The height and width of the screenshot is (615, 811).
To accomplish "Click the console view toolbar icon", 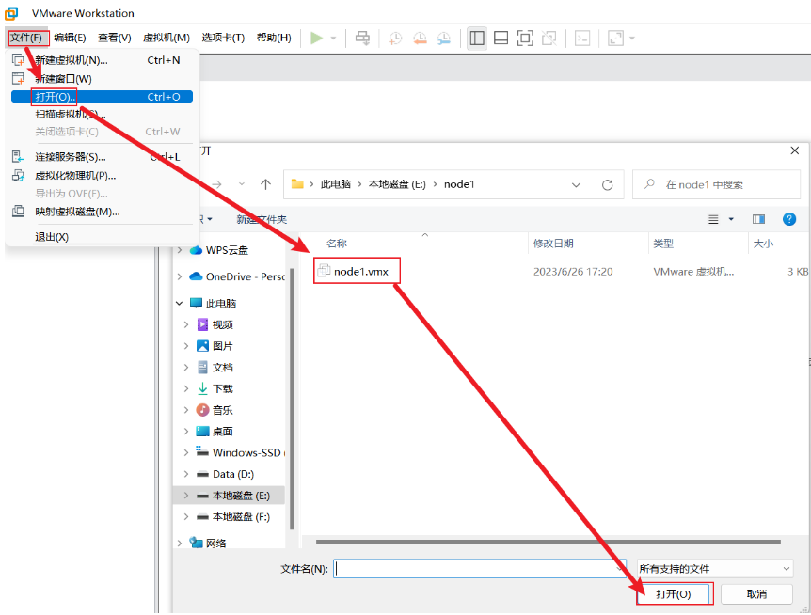I will (x=582, y=38).
